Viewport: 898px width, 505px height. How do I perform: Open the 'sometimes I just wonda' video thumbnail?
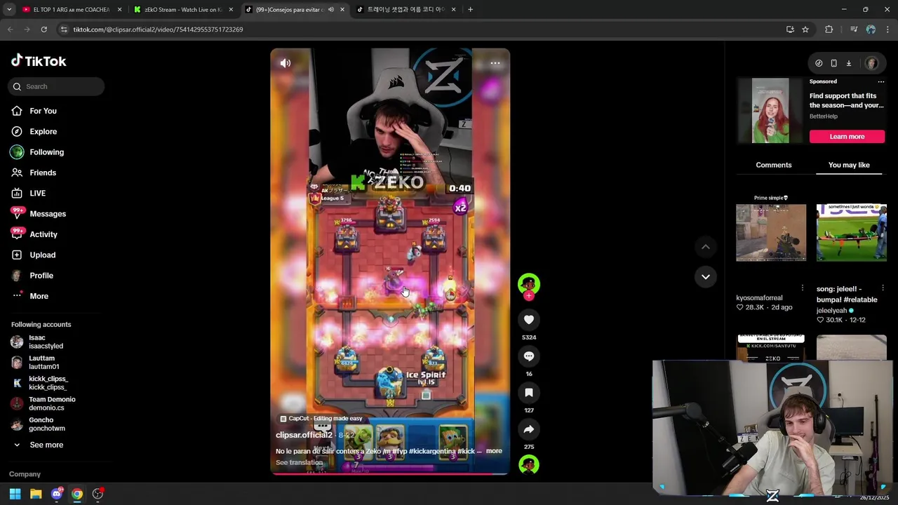852,233
